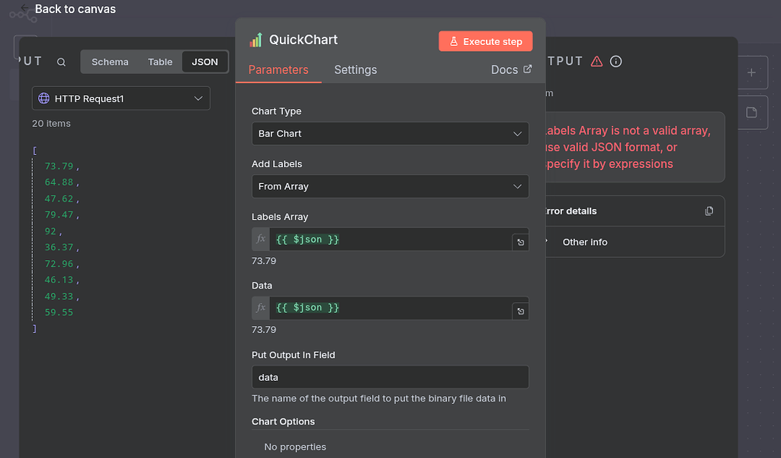Click the Put Output In Field input
Image resolution: width=781 pixels, height=458 pixels.
tap(390, 376)
